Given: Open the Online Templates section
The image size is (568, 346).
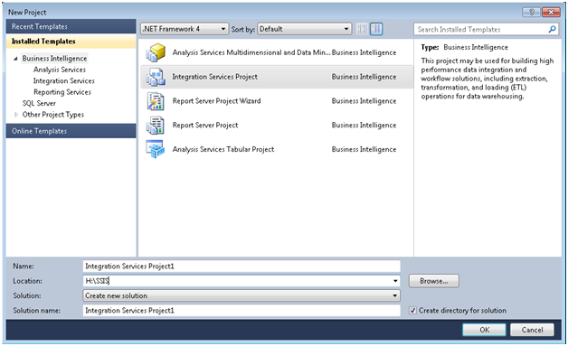Looking at the screenshot, I should [x=71, y=131].
